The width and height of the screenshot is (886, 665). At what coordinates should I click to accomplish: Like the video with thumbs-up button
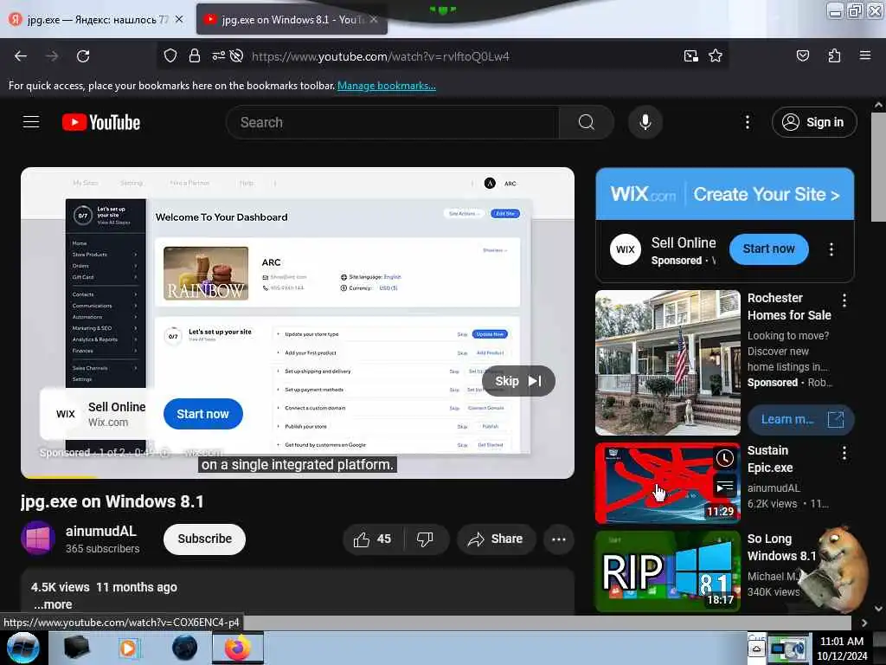pyautogui.click(x=373, y=539)
